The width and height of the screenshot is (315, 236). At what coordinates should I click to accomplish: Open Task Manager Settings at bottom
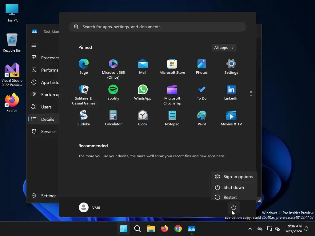(x=43, y=196)
